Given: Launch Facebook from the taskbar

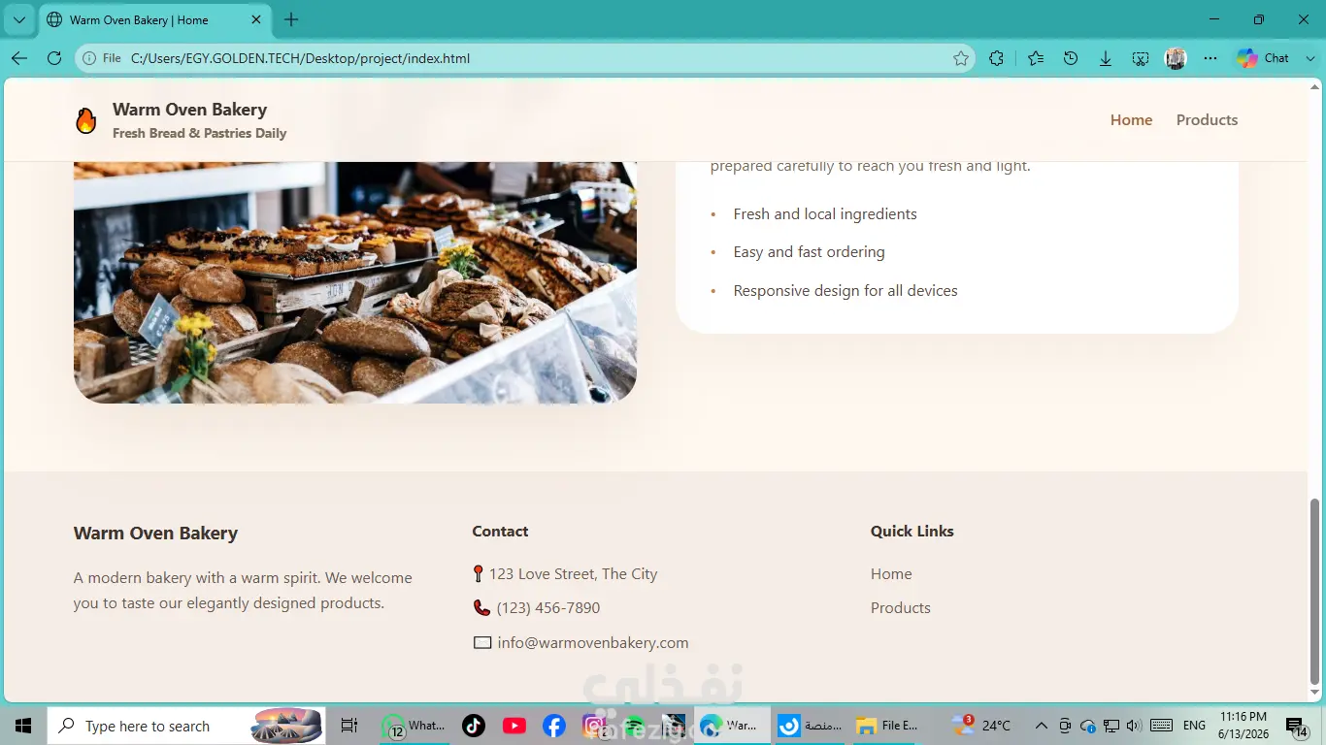Looking at the screenshot, I should pos(554,726).
